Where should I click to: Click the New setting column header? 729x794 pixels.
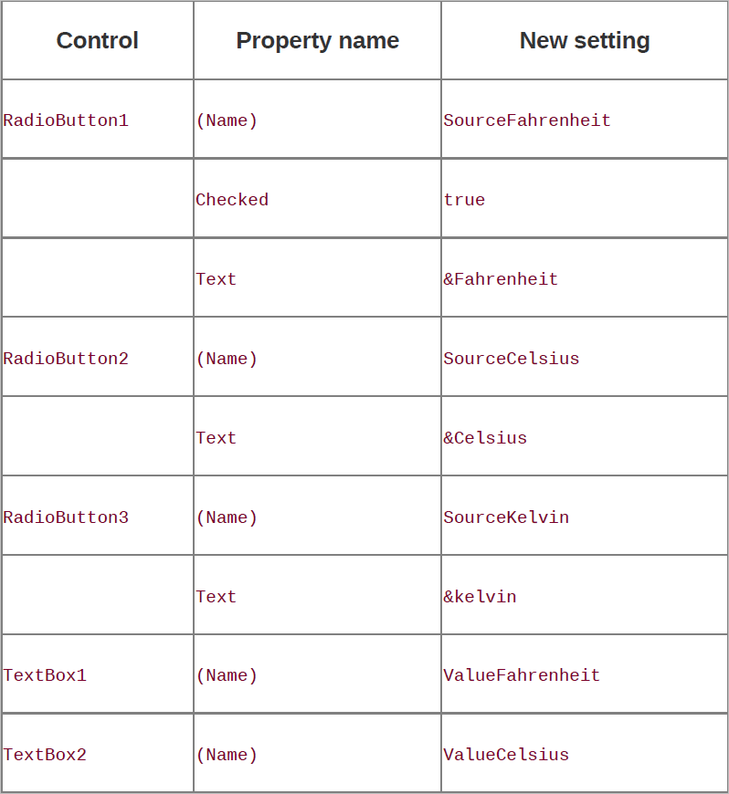pos(585,40)
